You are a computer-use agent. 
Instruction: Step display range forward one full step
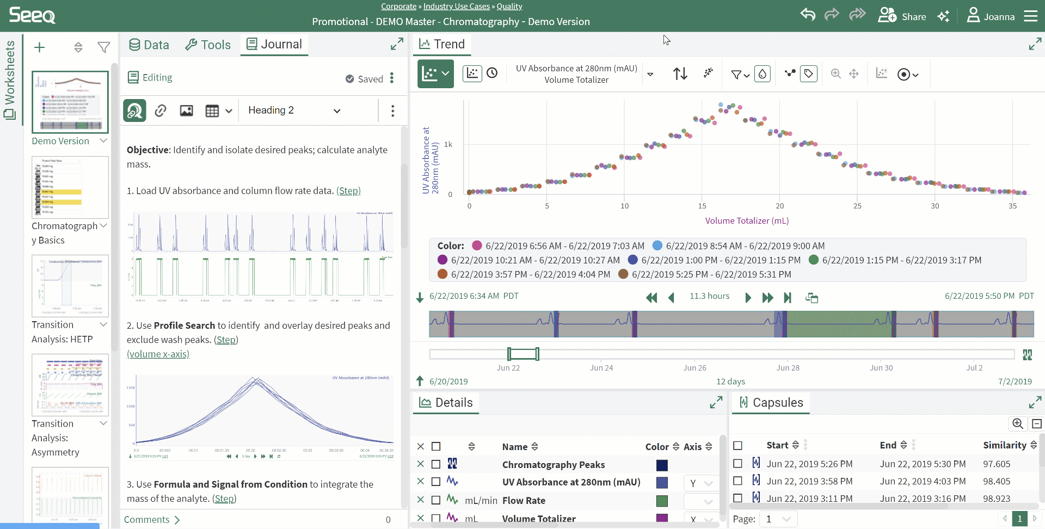point(767,297)
